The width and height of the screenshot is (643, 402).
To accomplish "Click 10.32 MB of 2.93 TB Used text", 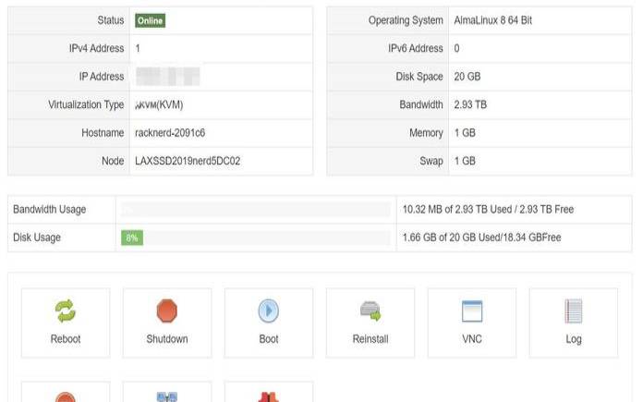I will tap(457, 210).
